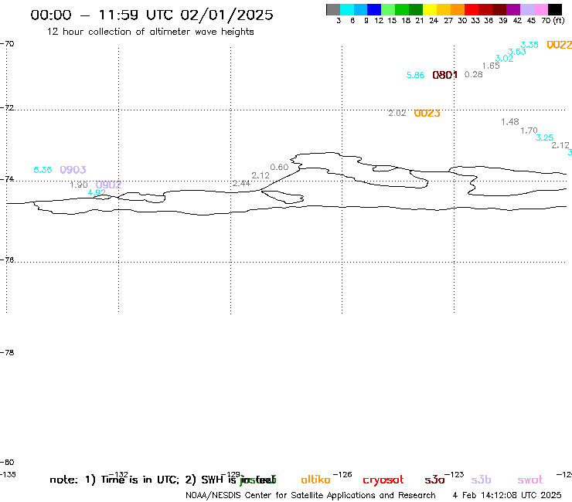The width and height of the screenshot is (572, 502).
Task: Select the 's3b' satellite legend label
Action: click(481, 480)
